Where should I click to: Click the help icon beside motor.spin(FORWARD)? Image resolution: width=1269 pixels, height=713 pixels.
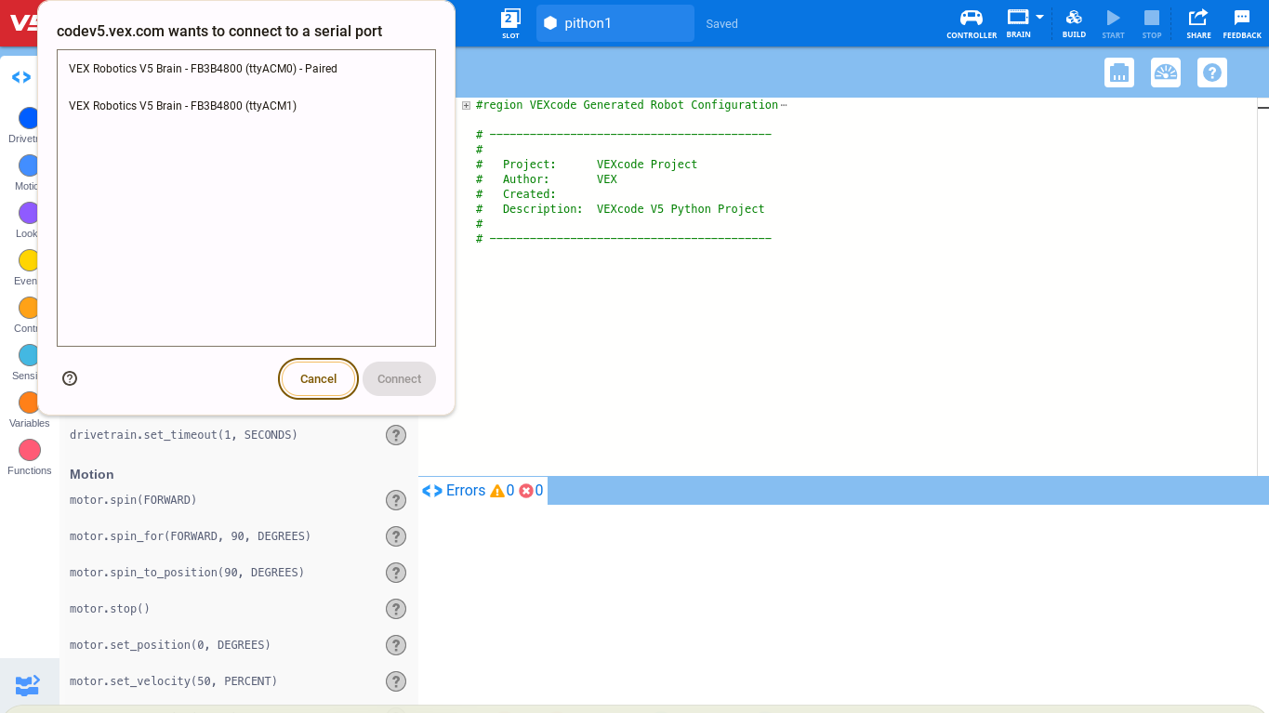point(395,499)
